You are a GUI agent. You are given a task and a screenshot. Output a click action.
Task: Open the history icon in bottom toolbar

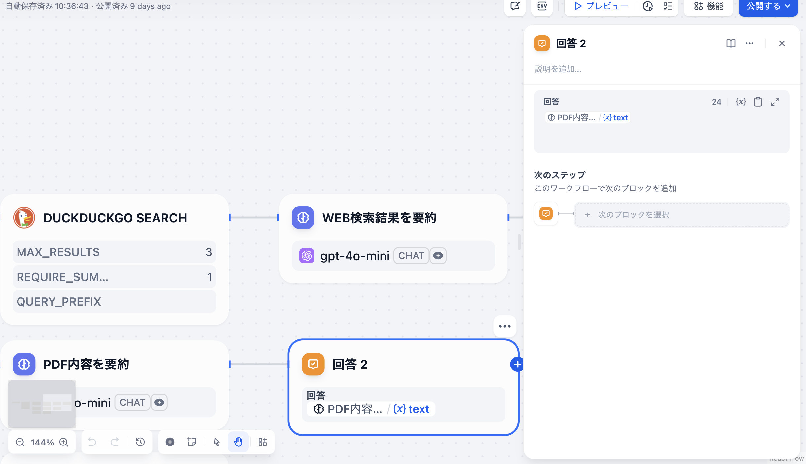[x=140, y=442]
